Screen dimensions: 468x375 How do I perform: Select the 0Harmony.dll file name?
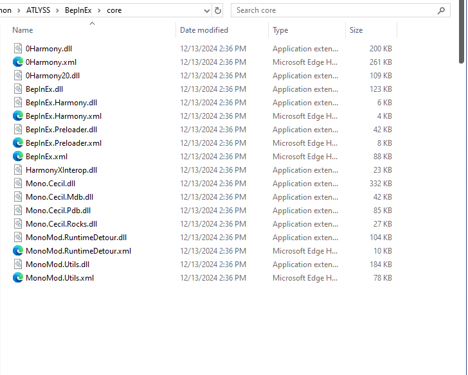[x=49, y=49]
